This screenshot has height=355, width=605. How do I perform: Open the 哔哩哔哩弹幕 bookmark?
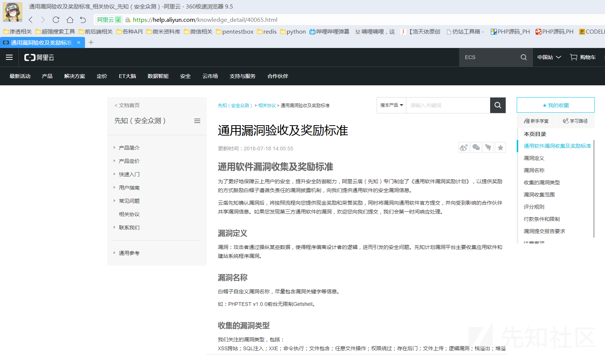(329, 32)
